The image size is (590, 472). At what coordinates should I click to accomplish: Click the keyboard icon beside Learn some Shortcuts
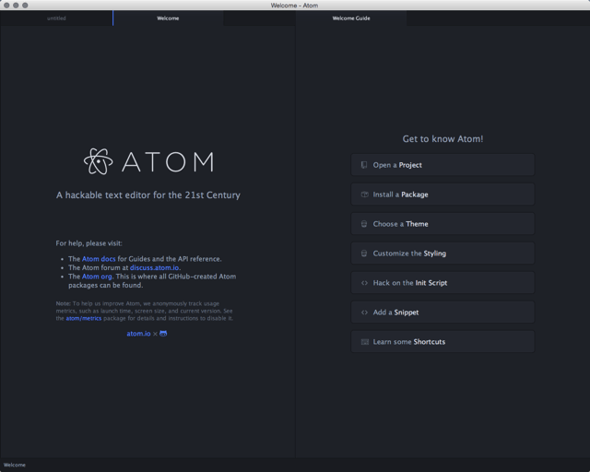point(365,342)
